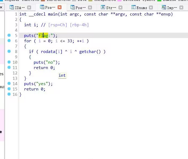Screen dimensions: 188x159
Task: Close the Enums tab
Action: (x=151, y=7)
